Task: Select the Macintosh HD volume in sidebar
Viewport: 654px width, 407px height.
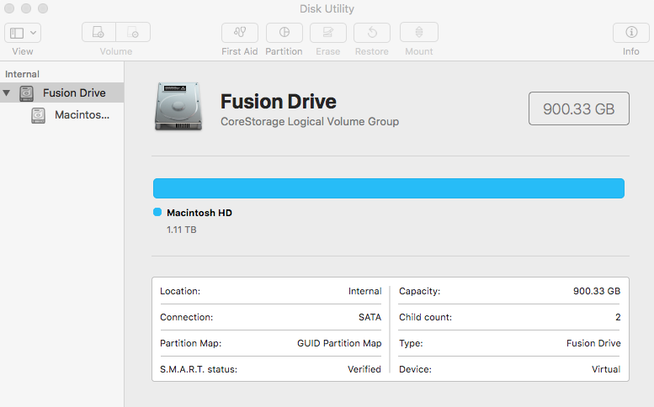Action: [x=82, y=114]
